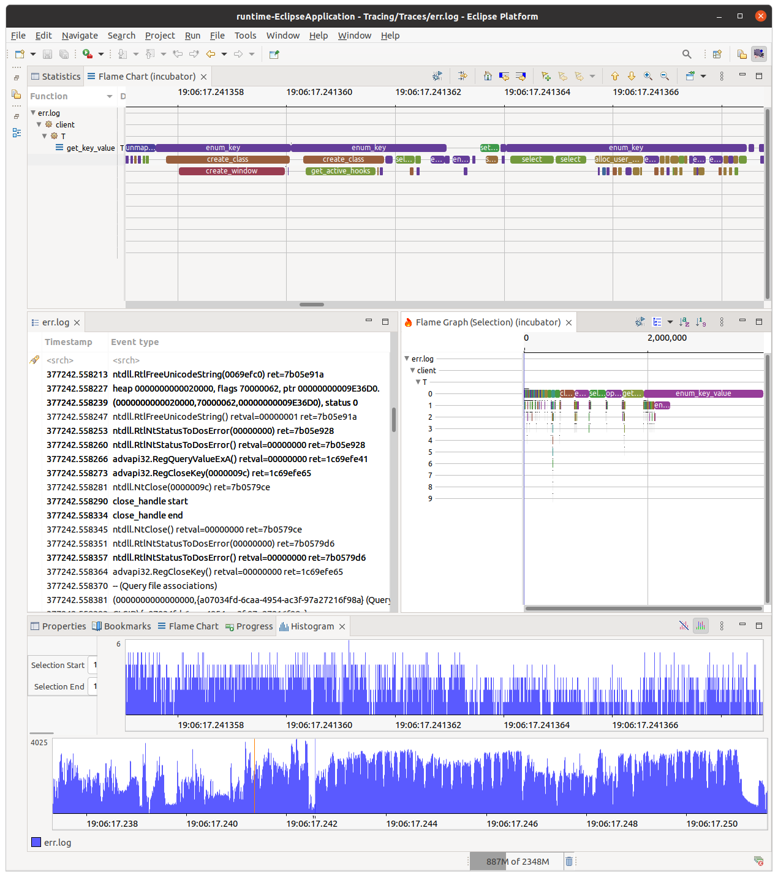Click the err.log legend color swatch

(36, 842)
